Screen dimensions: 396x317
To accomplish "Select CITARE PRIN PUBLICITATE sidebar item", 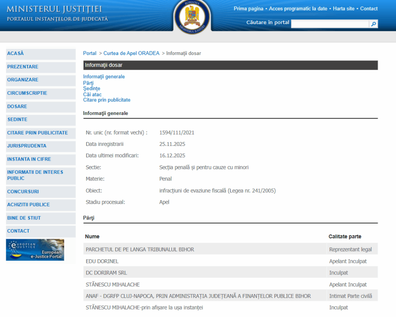I will [38, 133].
